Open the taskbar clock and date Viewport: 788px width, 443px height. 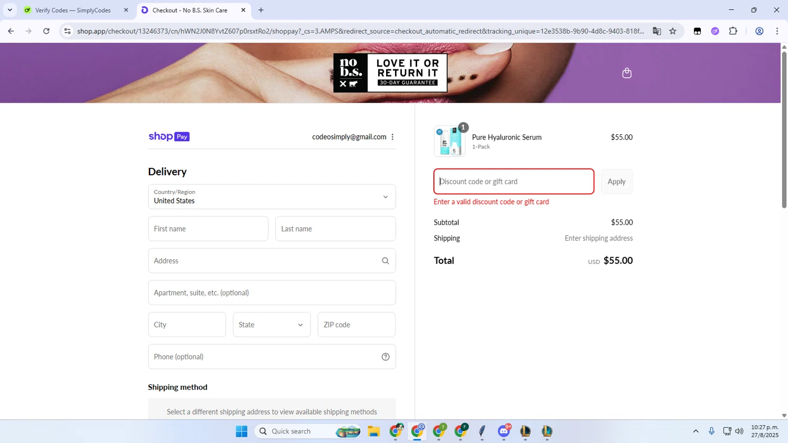coord(765,431)
